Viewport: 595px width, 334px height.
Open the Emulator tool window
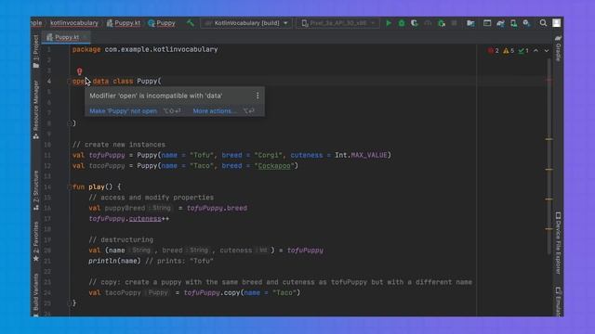click(x=558, y=302)
